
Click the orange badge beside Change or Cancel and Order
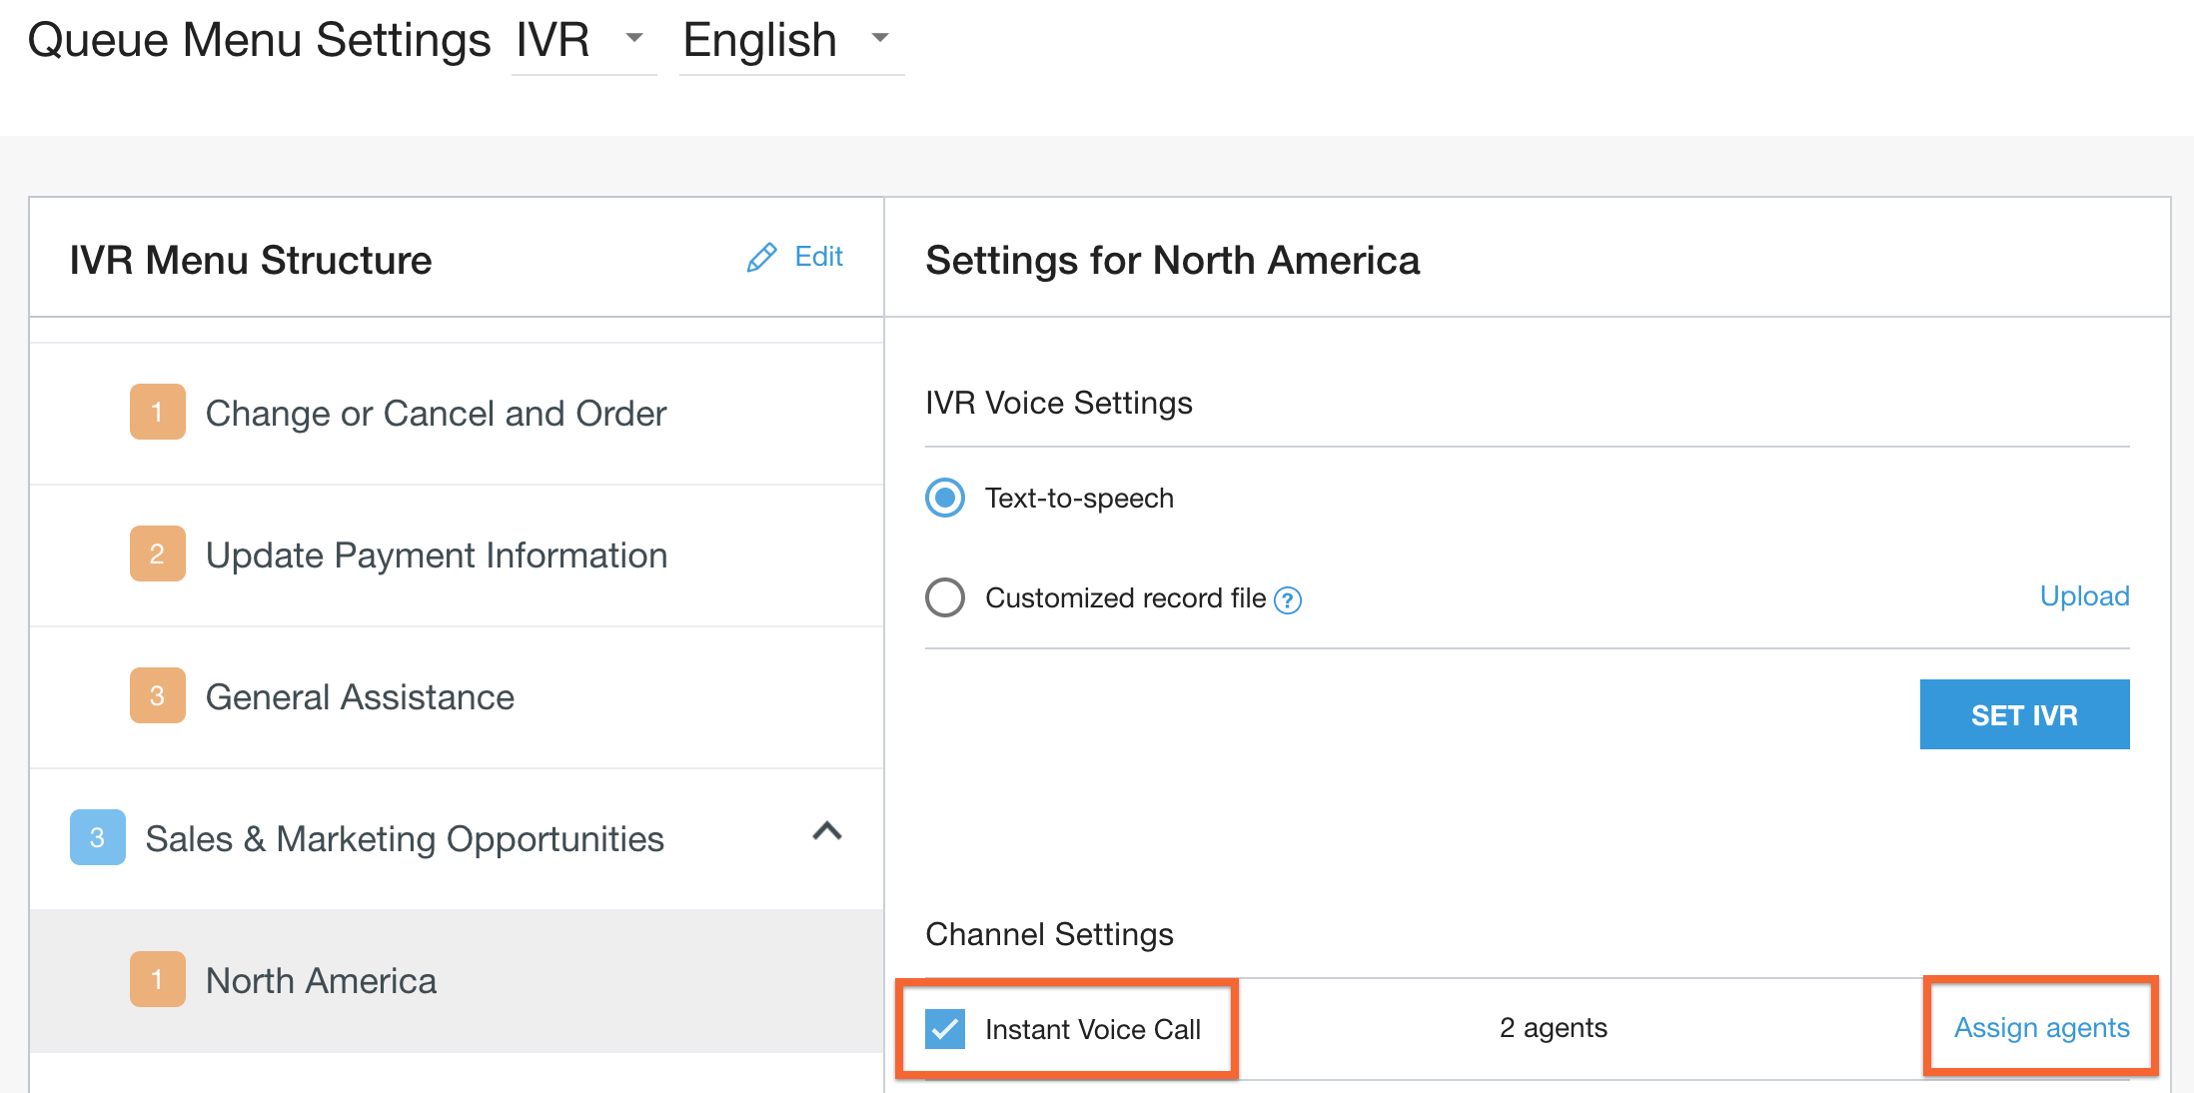click(x=157, y=413)
